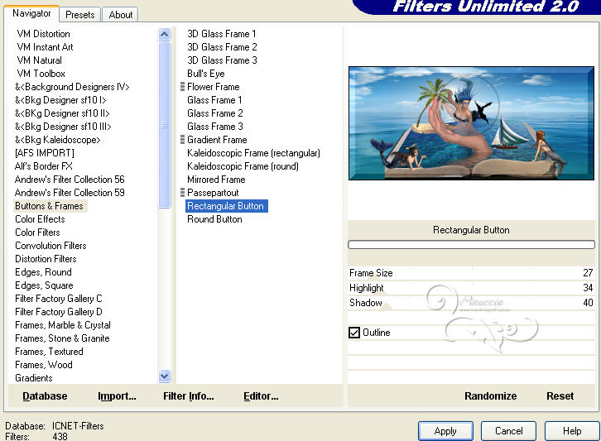Select Frames, Textured category
Viewport: 601px width, 441px height.
49,352
